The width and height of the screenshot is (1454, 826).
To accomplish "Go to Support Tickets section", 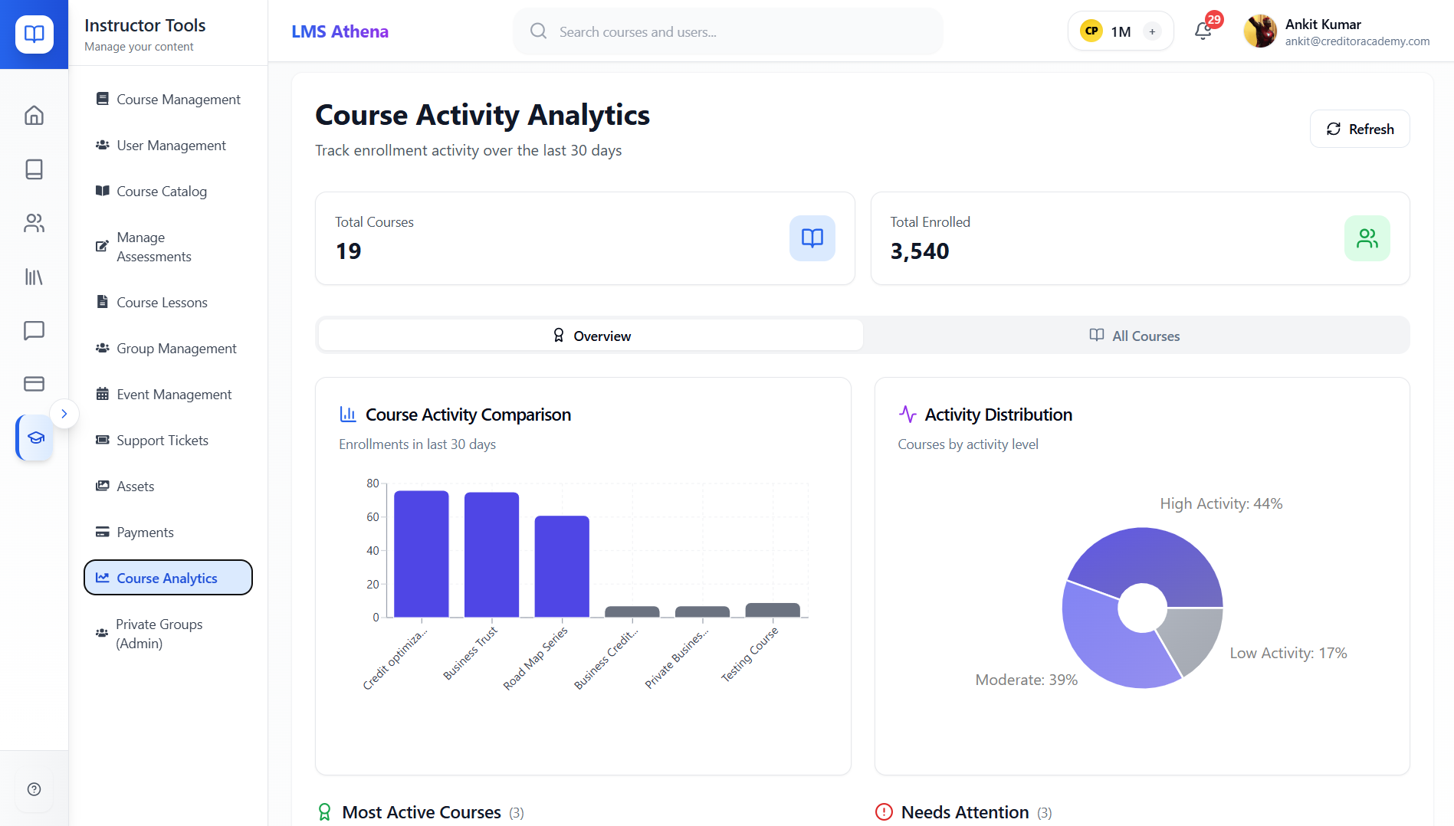I will [162, 441].
